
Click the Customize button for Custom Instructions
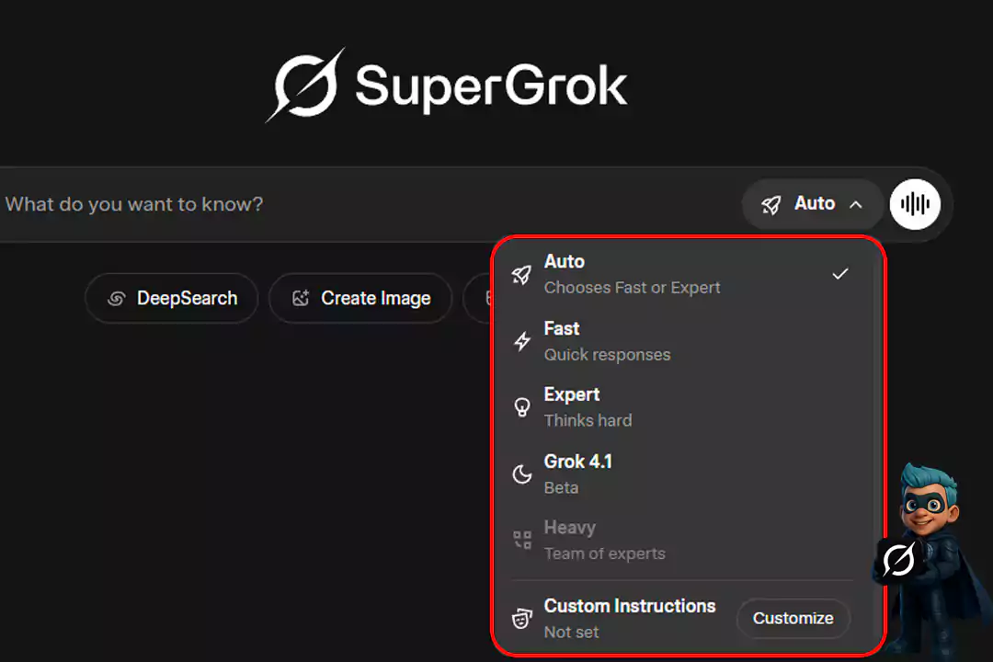pos(793,618)
